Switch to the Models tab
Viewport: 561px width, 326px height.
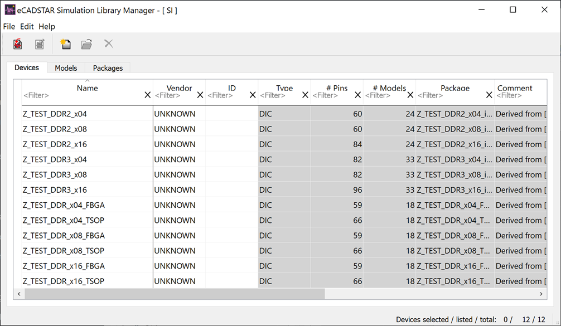(x=66, y=68)
